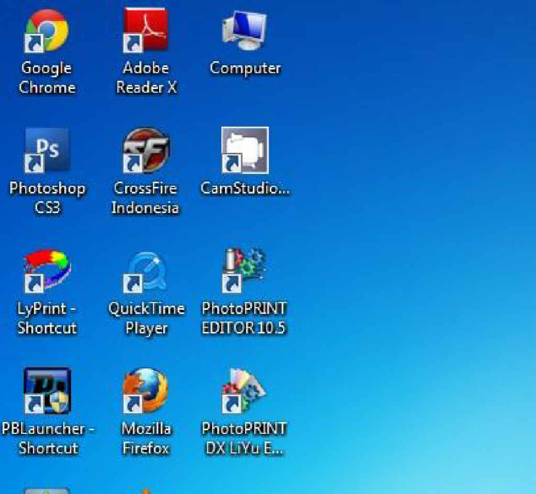Click the LyPrint - Shortcut icon

pos(47,270)
